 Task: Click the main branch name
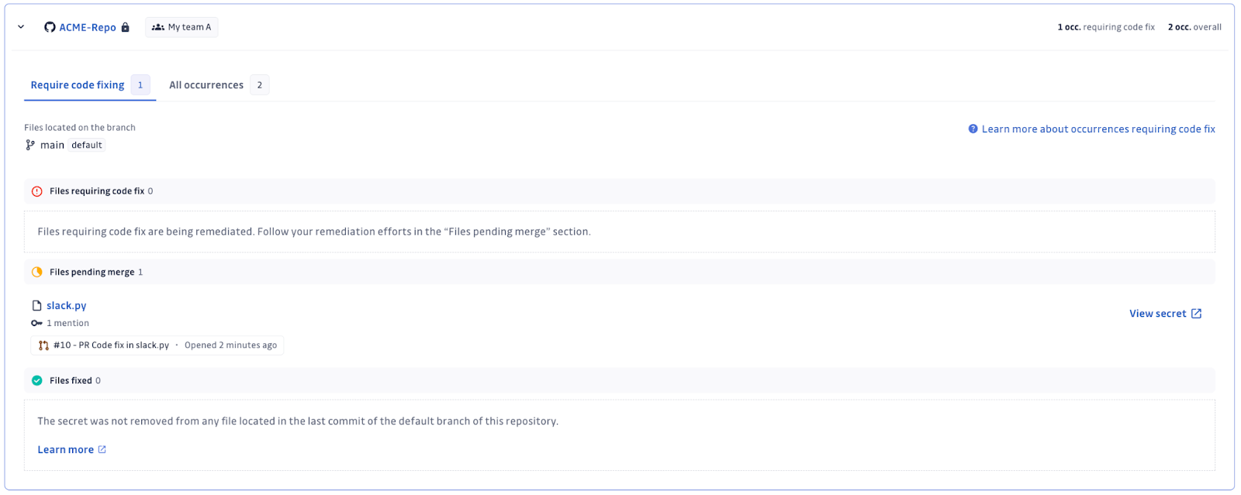pyautogui.click(x=52, y=145)
